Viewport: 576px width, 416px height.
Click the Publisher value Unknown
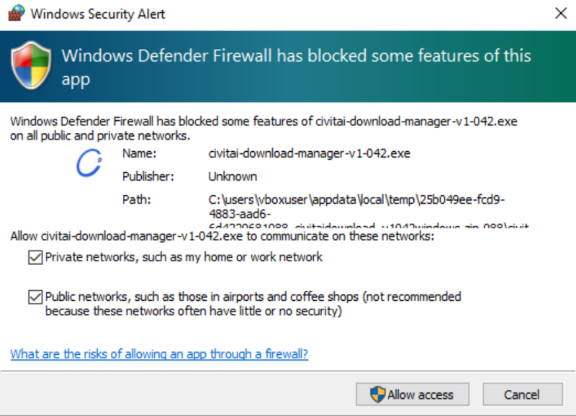(x=233, y=176)
